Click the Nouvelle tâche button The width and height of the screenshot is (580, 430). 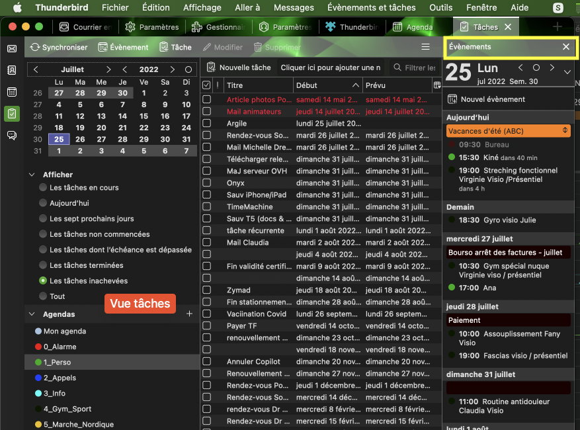click(238, 67)
